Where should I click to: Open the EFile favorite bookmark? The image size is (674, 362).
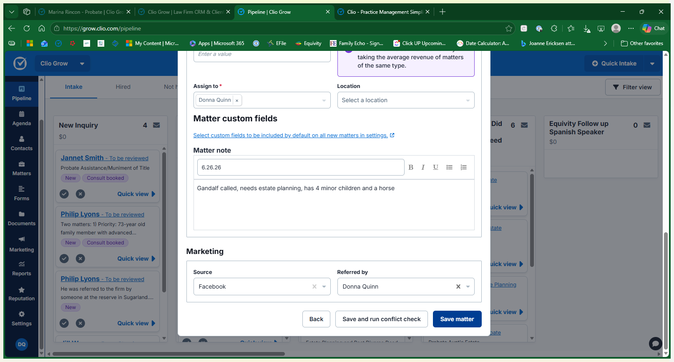pos(277,43)
